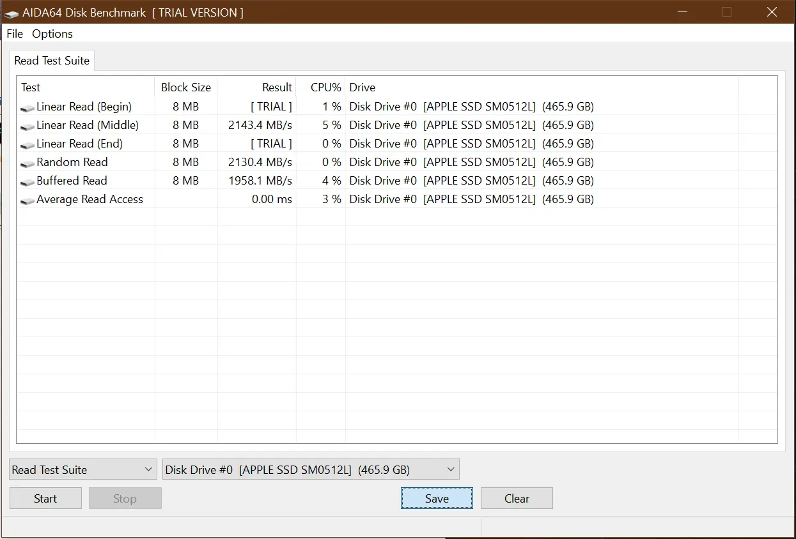Click the Drive column header
Screen dimensions: 796x539
pos(542,87)
